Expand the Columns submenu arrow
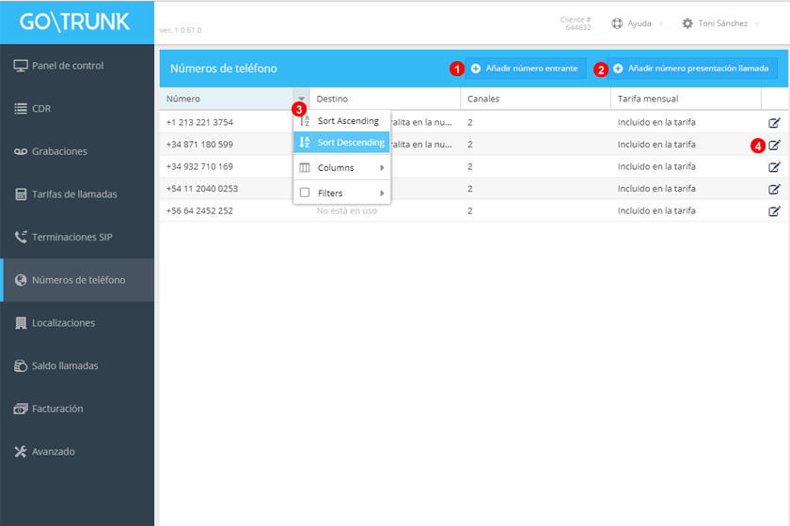This screenshot has width=790, height=526. 382,167
